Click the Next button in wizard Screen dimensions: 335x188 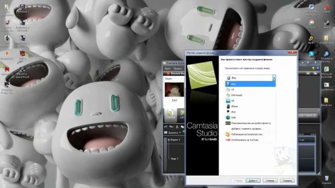pos(253,181)
